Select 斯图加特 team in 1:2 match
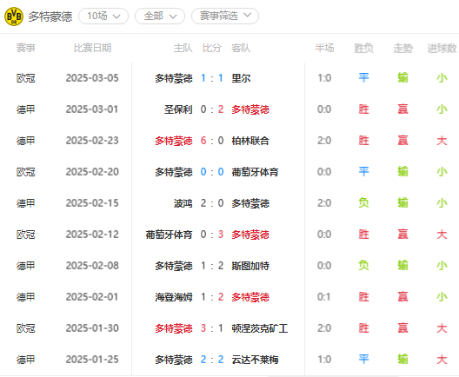459x377 pixels. (250, 266)
